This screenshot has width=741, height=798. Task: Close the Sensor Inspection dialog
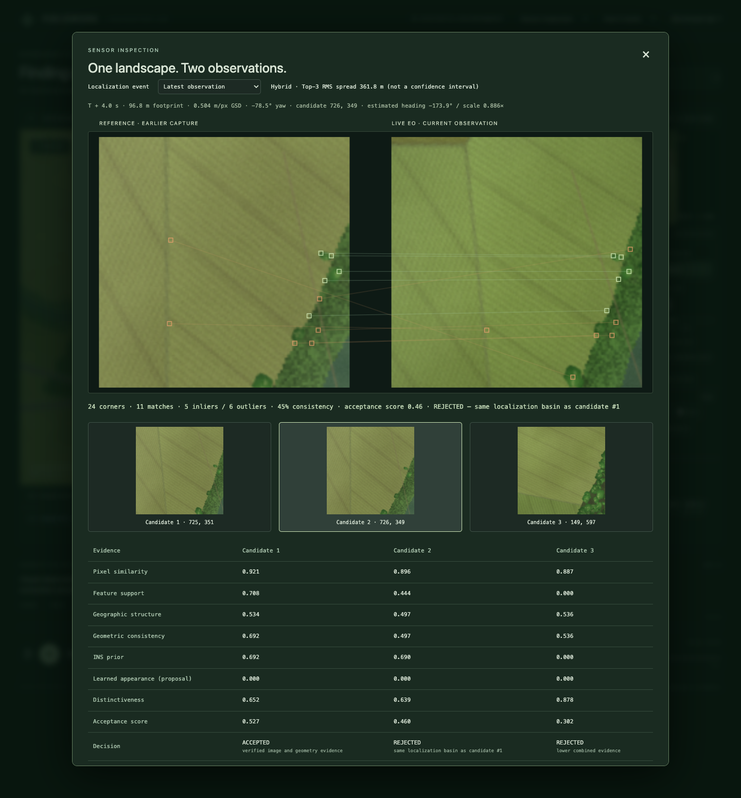646,55
